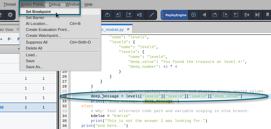Choose Suppress All menu entry
Screen dimensions: 271x129
coord(60,42)
